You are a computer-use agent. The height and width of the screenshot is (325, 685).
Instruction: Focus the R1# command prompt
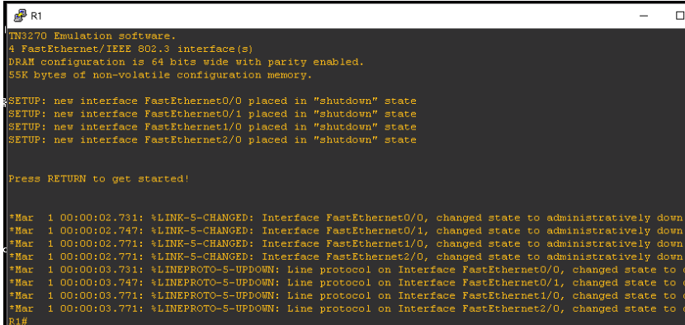coord(18,321)
